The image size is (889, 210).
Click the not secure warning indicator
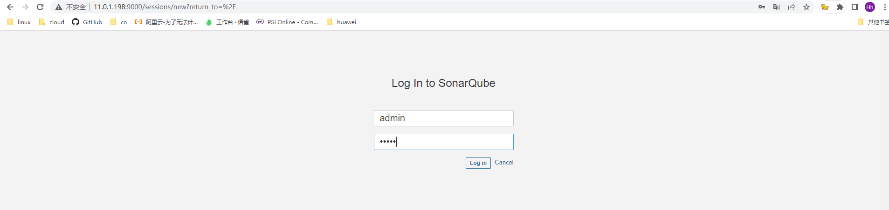click(70, 7)
